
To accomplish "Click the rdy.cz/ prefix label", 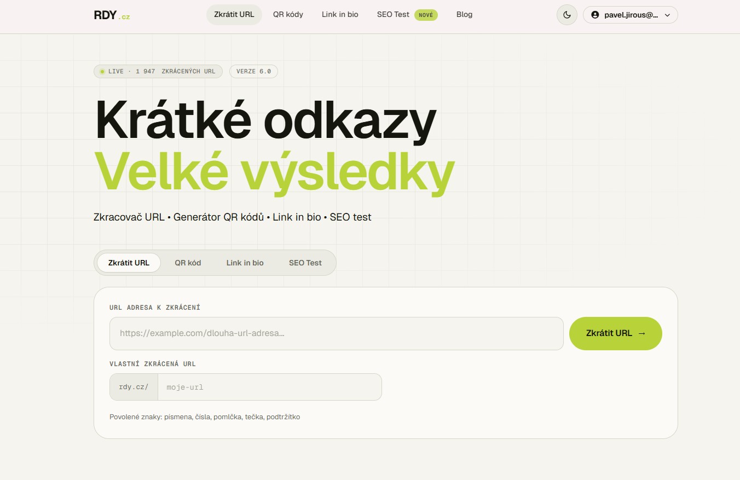I will 134,387.
